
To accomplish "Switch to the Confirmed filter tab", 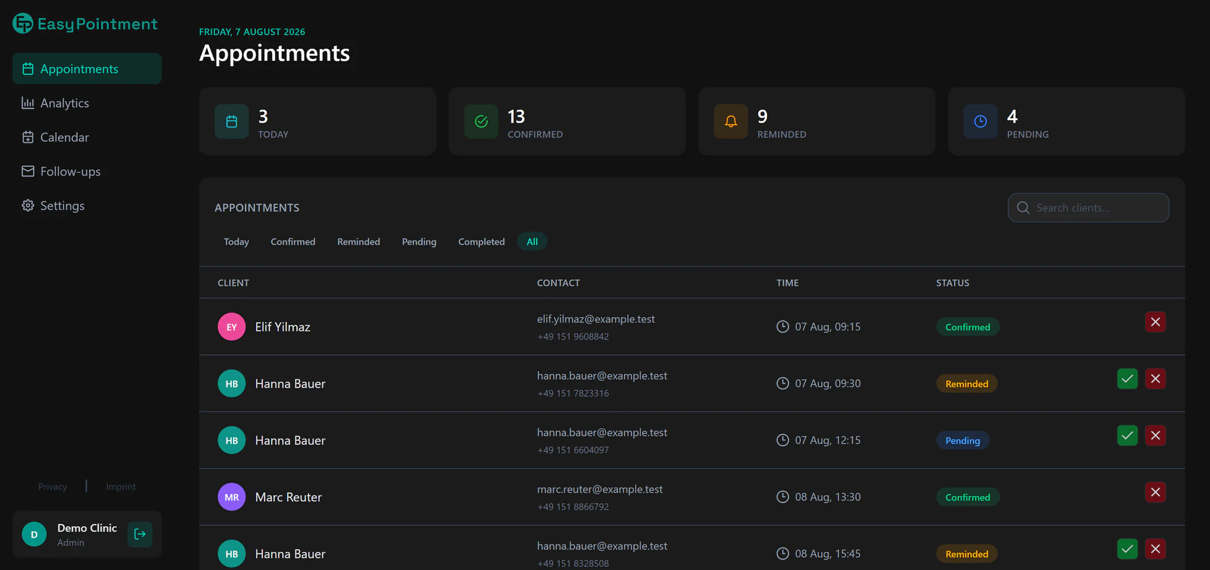I will [x=293, y=242].
